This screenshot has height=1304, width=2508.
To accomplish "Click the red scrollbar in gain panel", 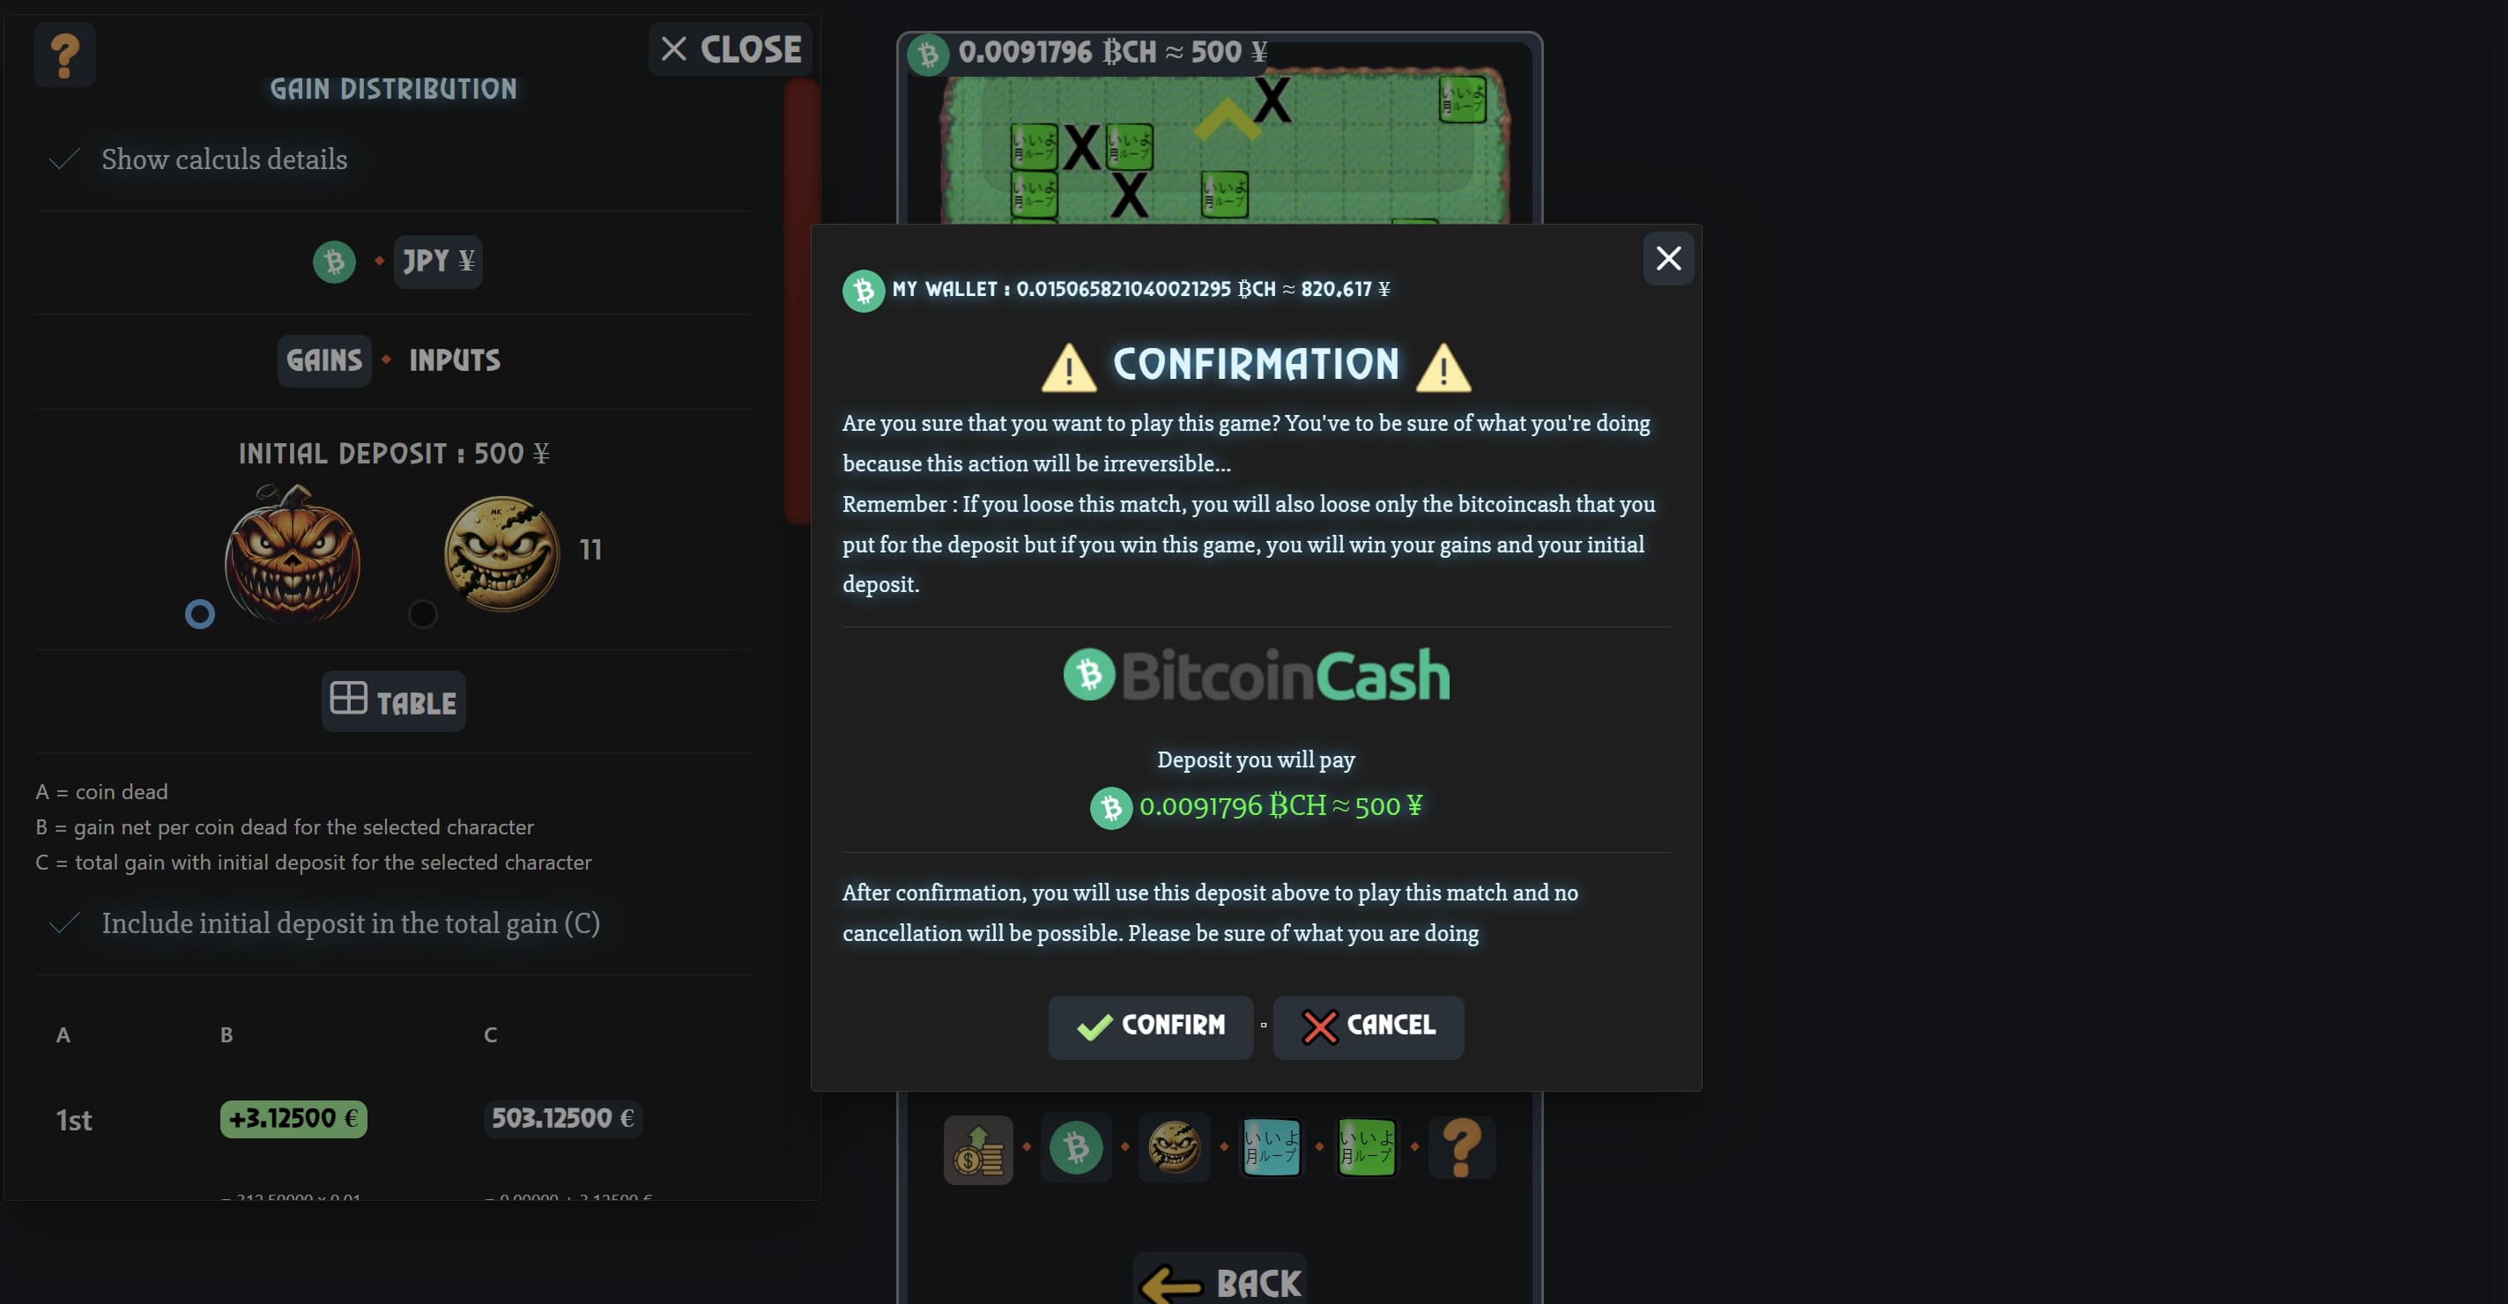I will tap(800, 301).
